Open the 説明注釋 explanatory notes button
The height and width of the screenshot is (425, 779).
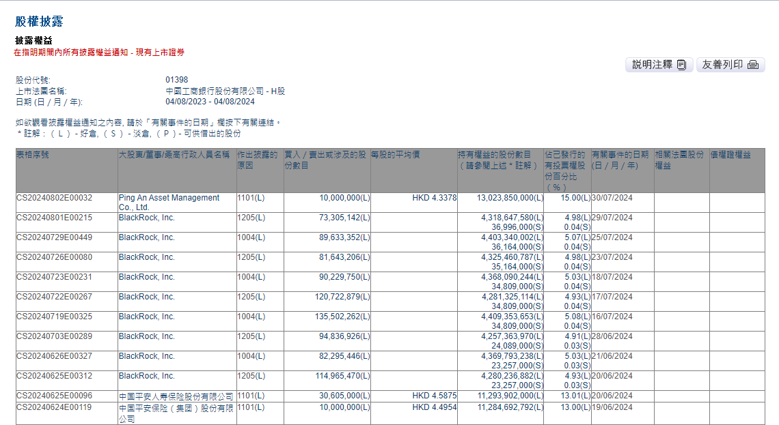659,65
